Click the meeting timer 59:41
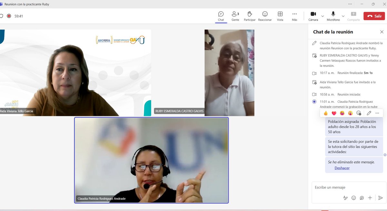Viewport: 387px width, 211px height. [19, 16]
